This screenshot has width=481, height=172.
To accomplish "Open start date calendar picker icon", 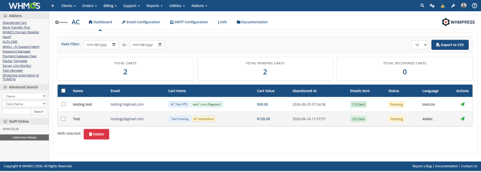I will point(114,45).
